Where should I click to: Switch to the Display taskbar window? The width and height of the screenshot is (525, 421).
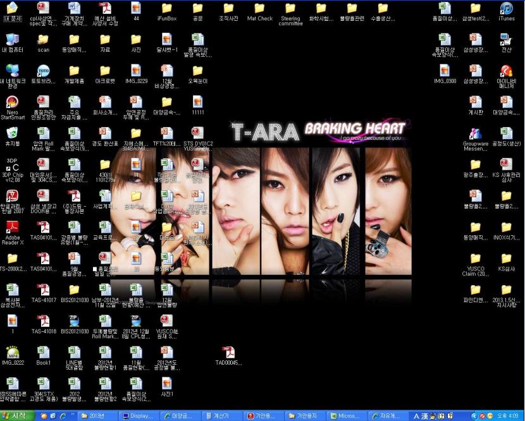tap(138, 416)
